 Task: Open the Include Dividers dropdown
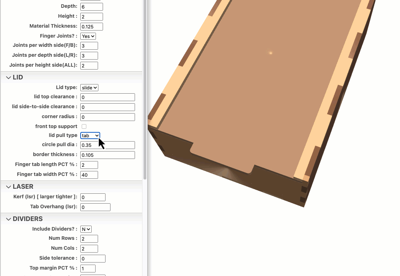[86, 229]
